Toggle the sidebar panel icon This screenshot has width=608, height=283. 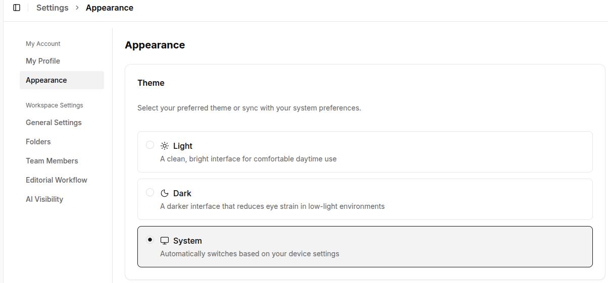pos(17,8)
